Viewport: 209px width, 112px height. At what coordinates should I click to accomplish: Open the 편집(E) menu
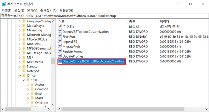[x=19, y=10]
